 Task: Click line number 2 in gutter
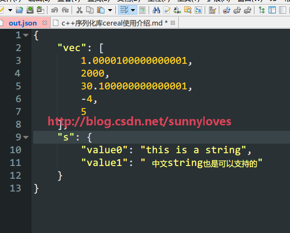click(18, 48)
